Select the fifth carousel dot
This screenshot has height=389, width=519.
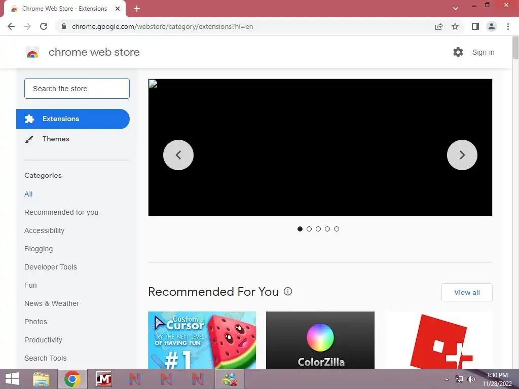coord(337,229)
